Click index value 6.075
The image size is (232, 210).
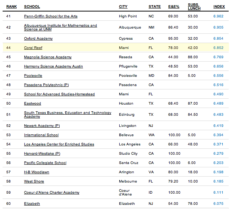pos(218,204)
